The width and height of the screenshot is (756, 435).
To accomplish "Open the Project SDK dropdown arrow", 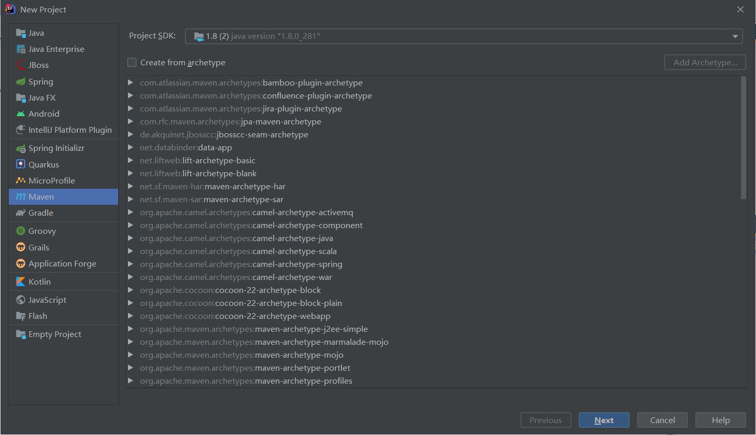I will tap(735, 36).
